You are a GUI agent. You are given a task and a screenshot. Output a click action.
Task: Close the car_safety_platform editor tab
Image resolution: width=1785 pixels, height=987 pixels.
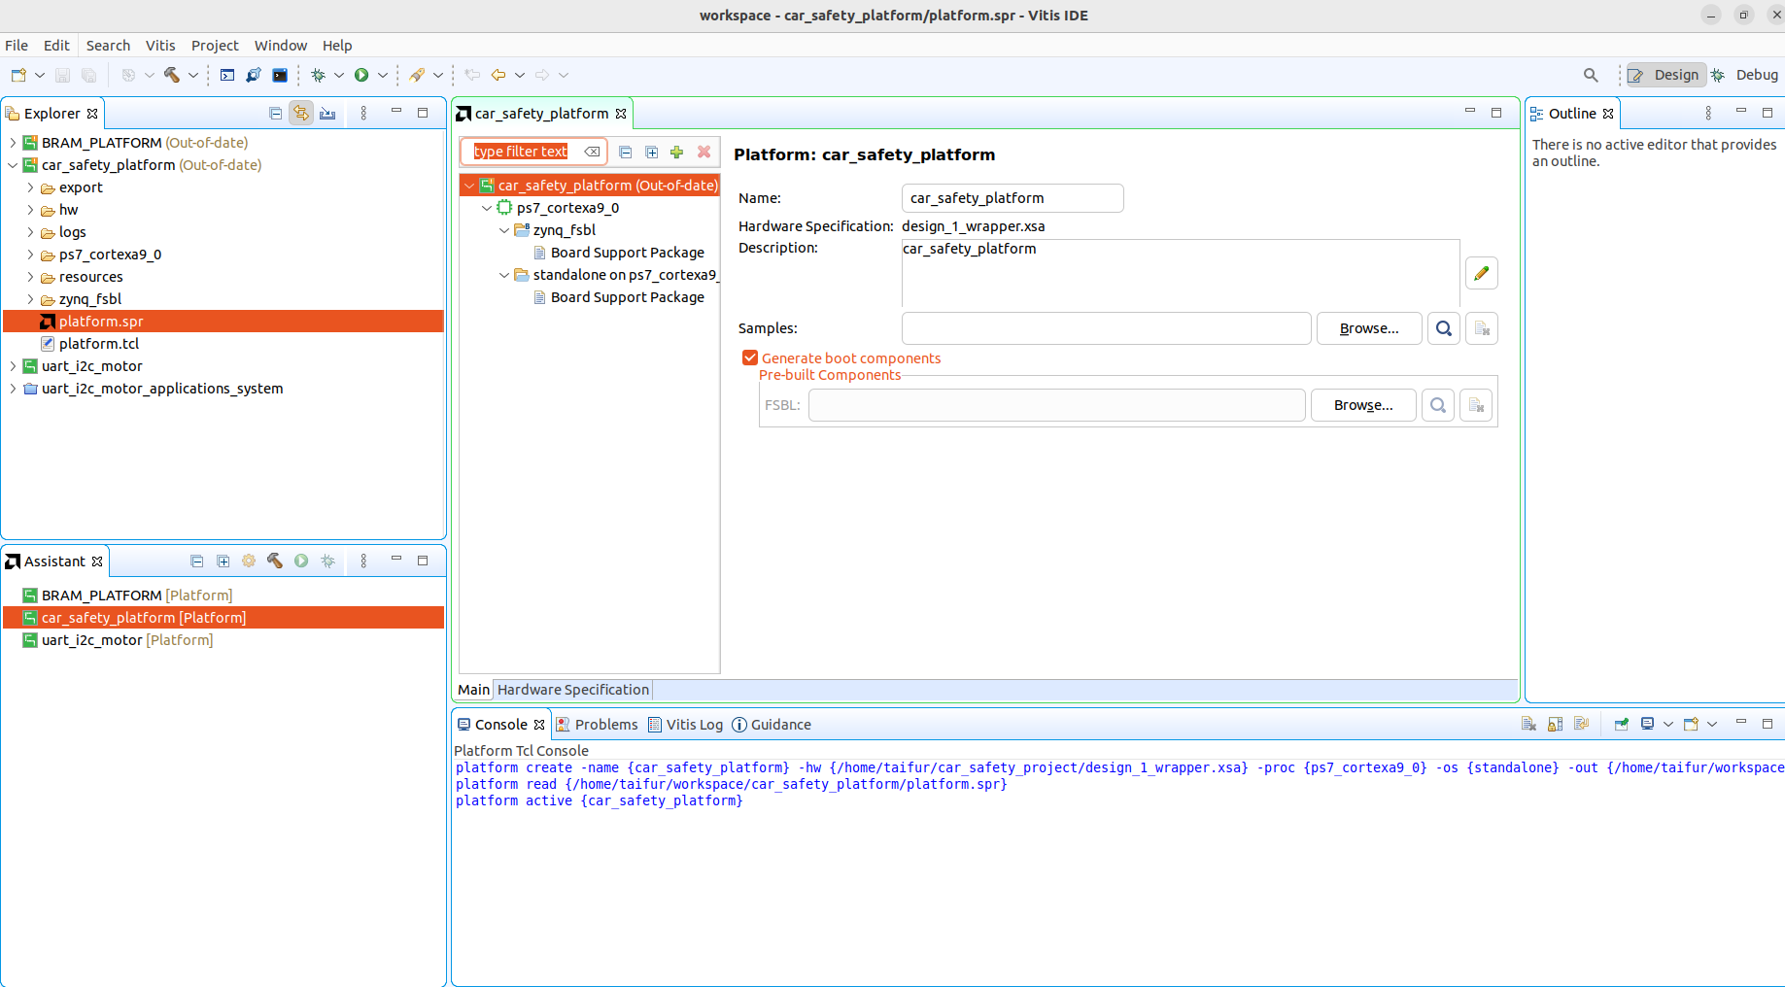(x=621, y=114)
